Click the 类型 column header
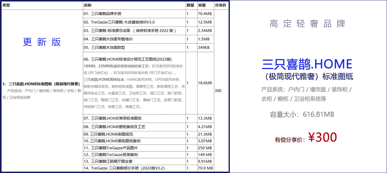The height and width of the screenshot is (173, 387). [6, 5]
